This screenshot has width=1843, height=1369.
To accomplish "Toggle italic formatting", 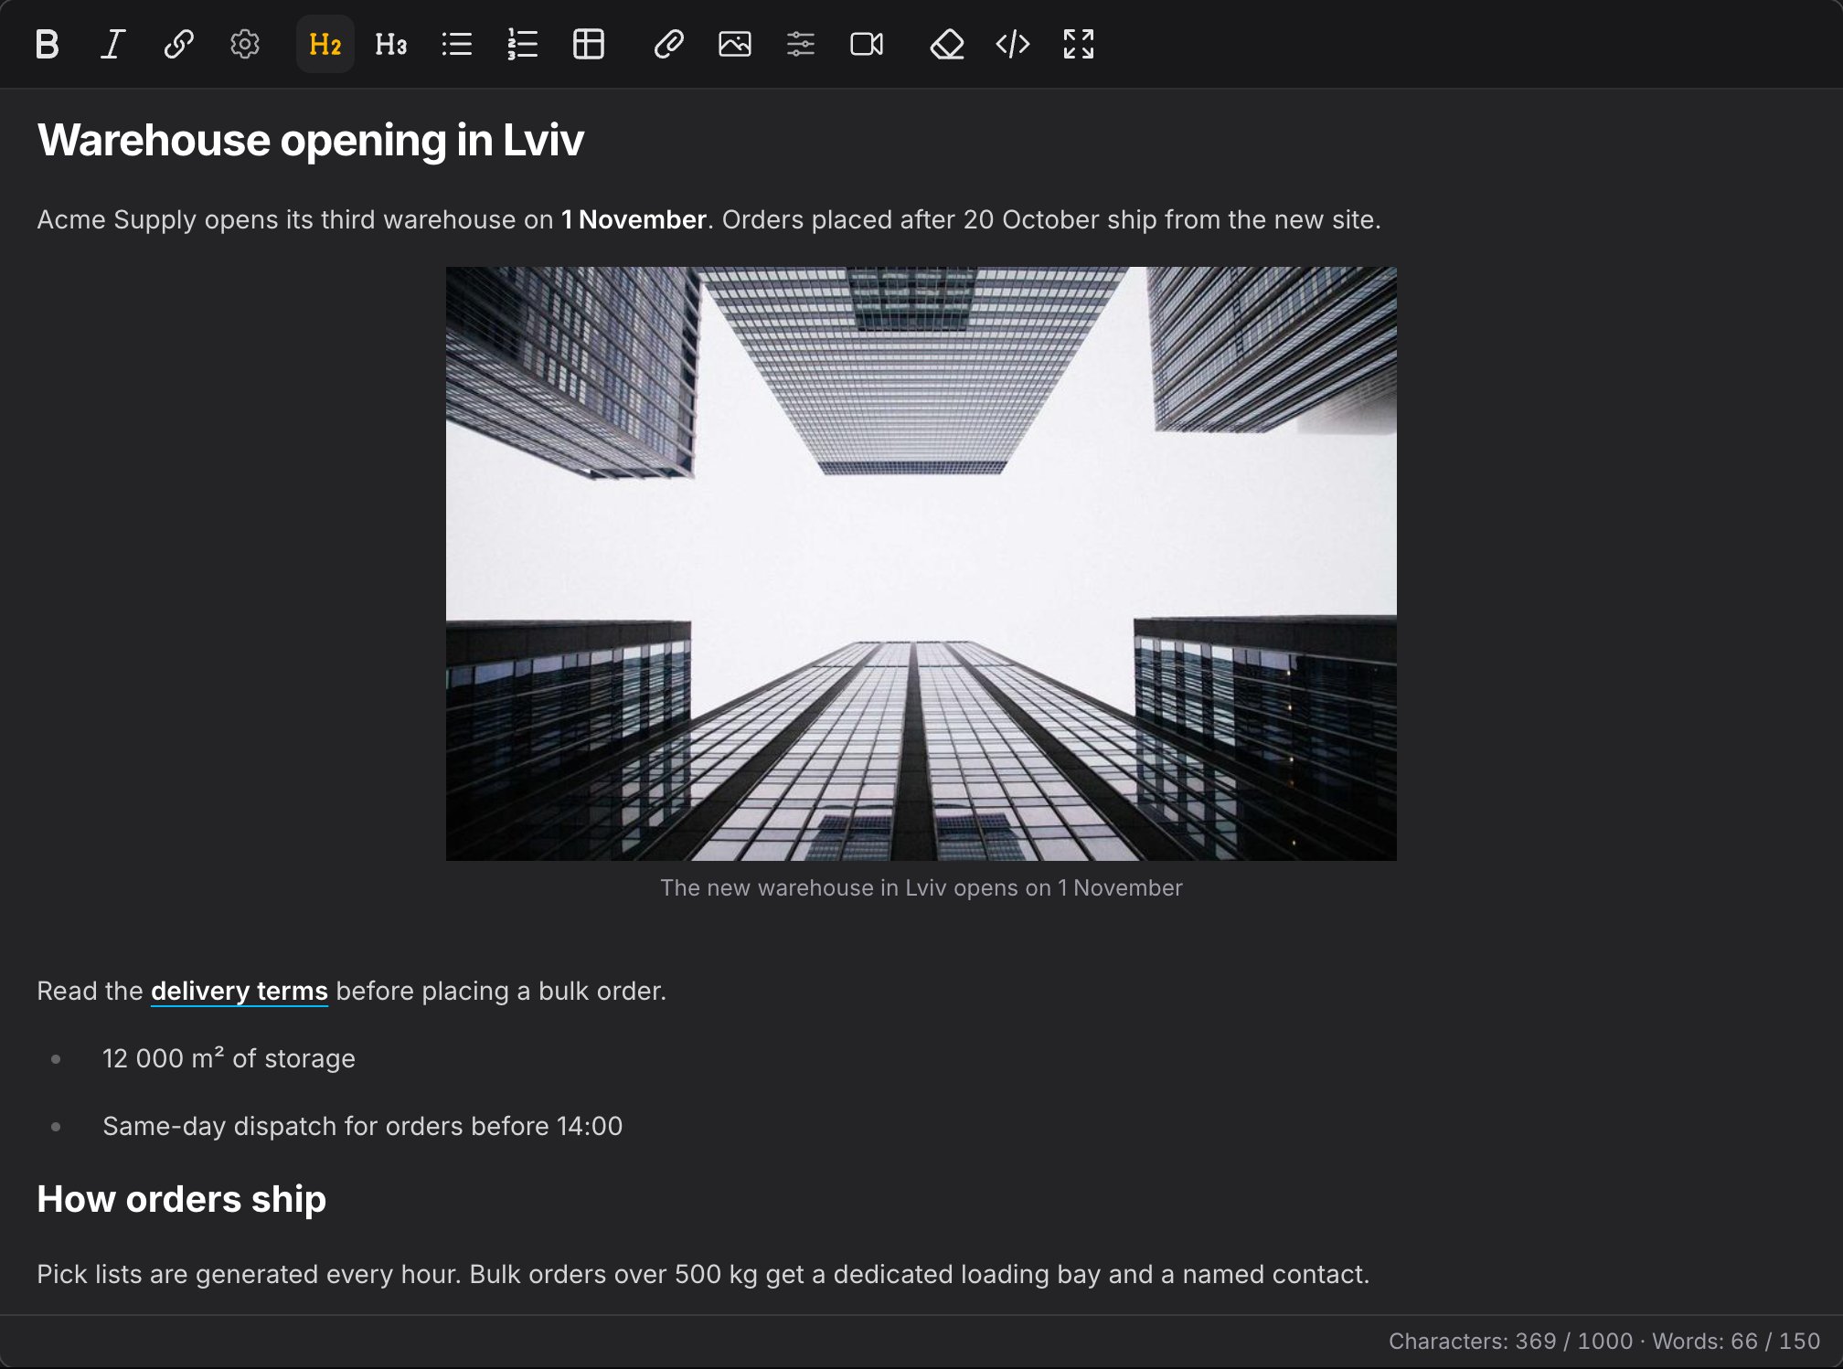I will pyautogui.click(x=113, y=44).
